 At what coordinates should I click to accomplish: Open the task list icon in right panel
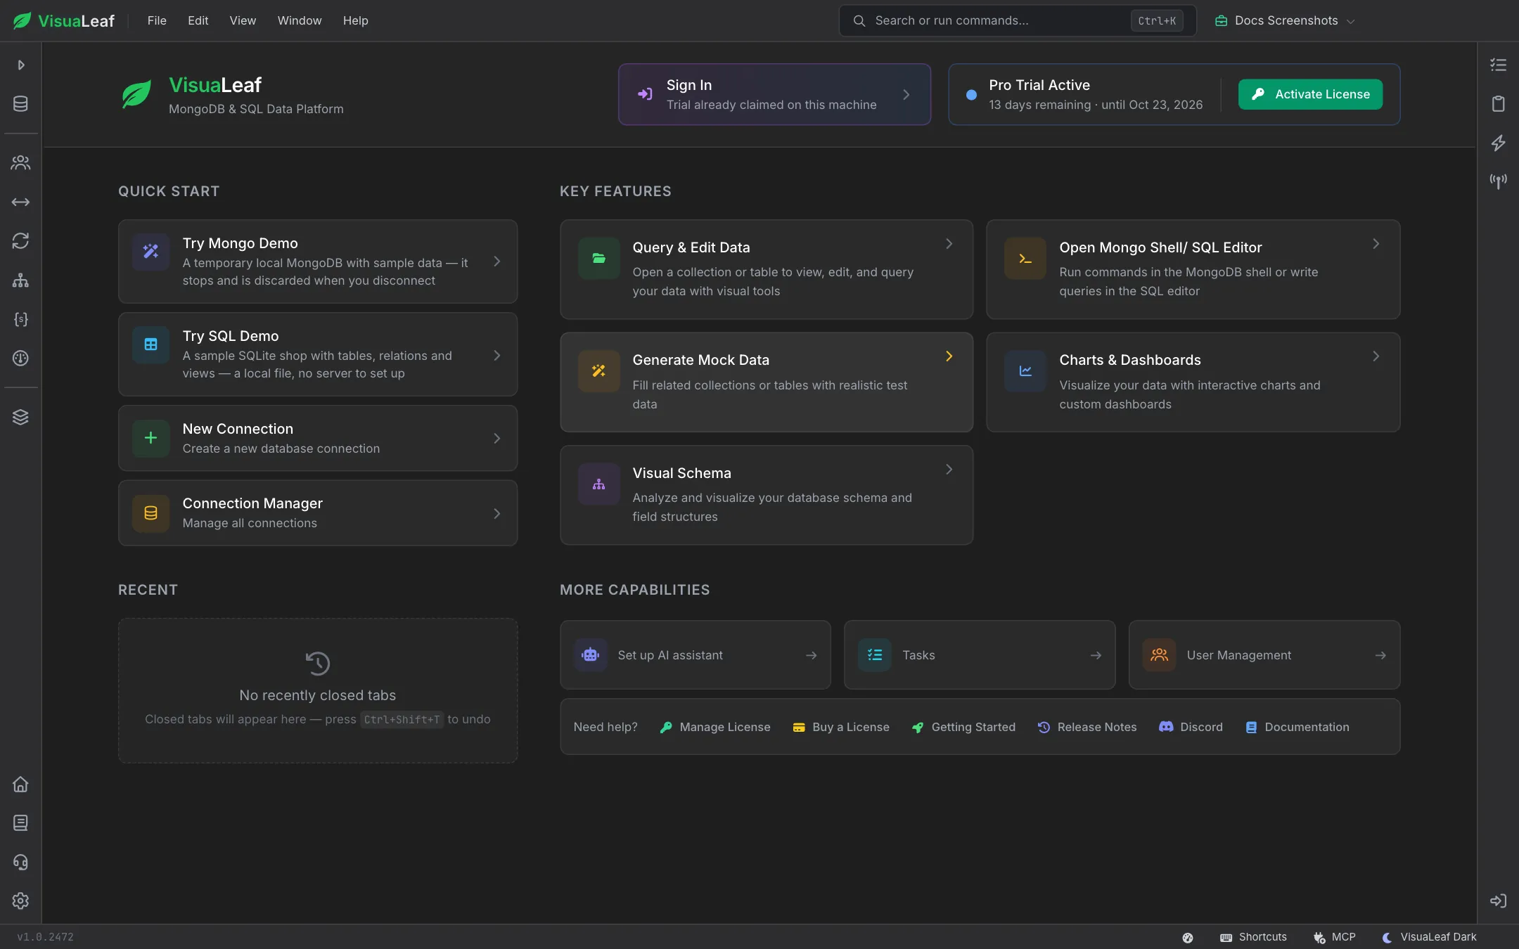tap(1498, 65)
